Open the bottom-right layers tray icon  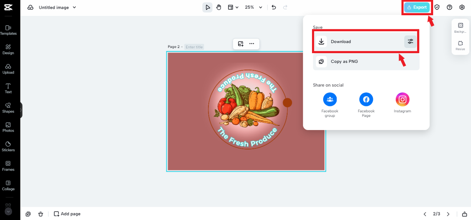pos(464,214)
